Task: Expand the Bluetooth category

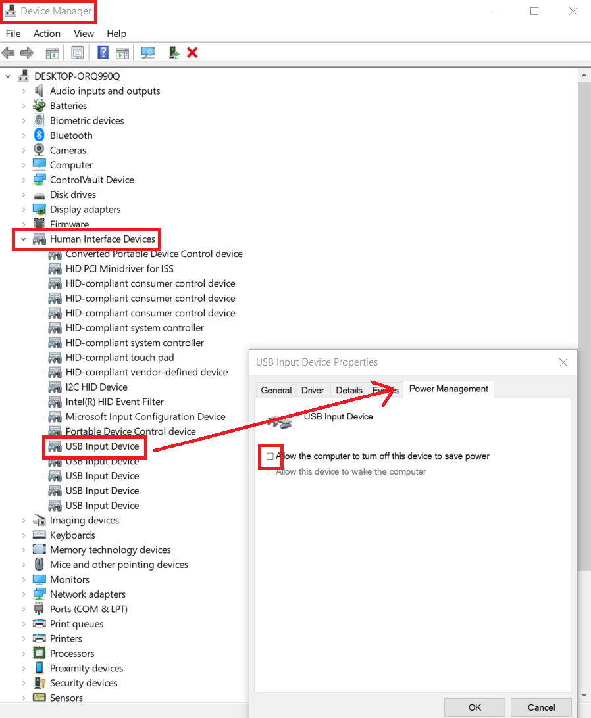Action: click(x=24, y=135)
